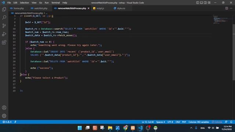Click the $watch_num = num_rows line
This screenshot has height=132, width=235.
47,32
